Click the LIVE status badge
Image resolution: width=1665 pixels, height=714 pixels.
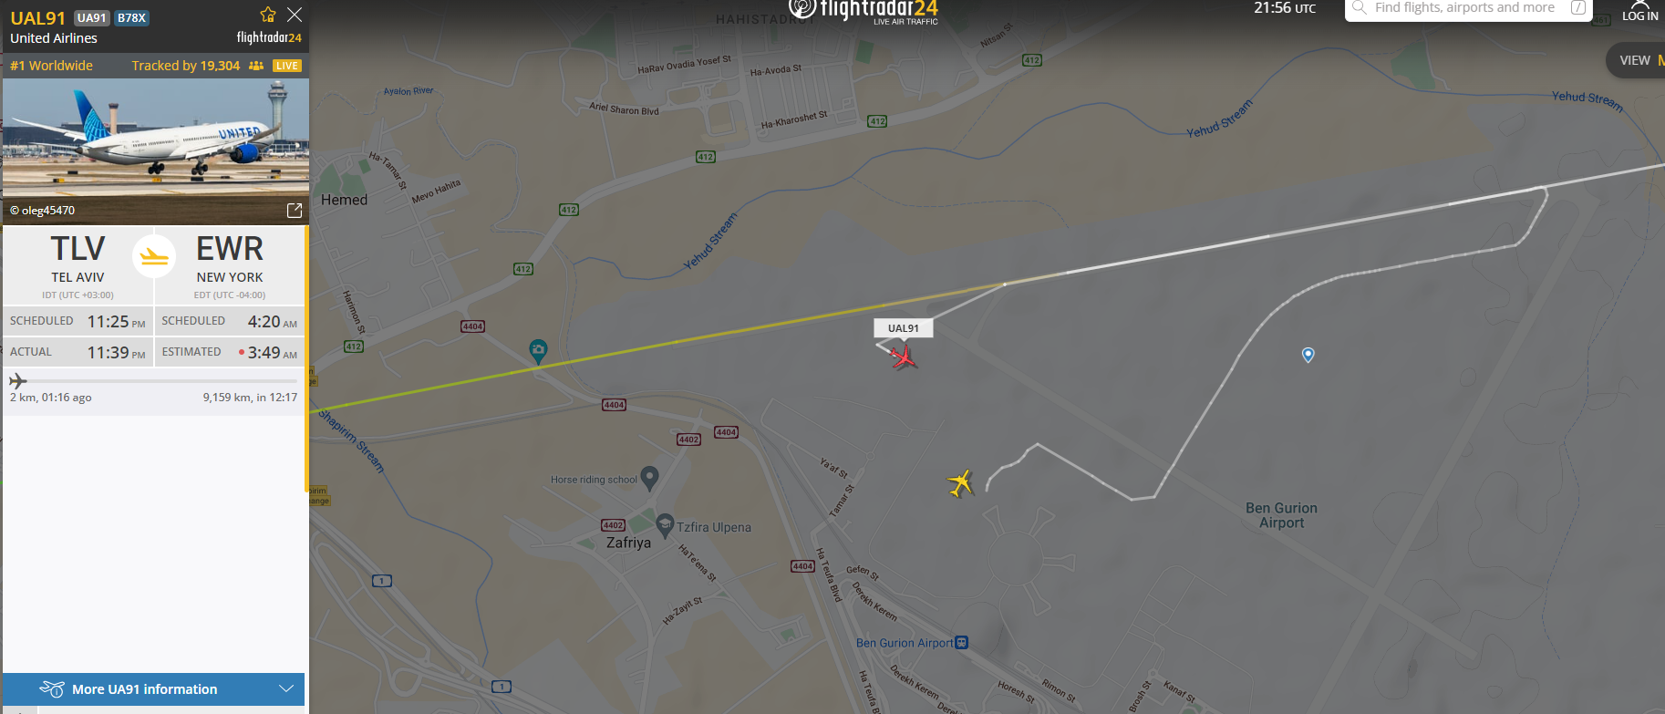tap(287, 66)
